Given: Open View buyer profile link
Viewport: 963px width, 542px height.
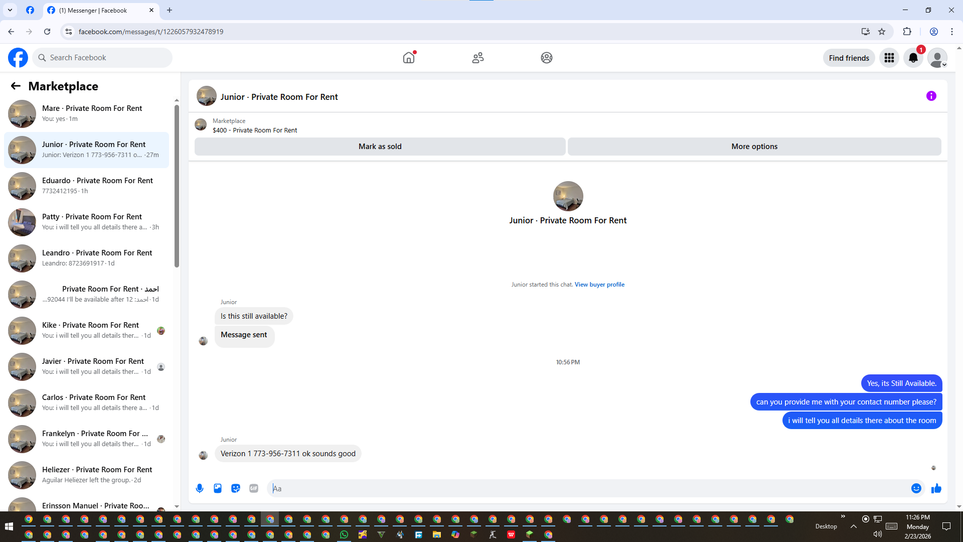Looking at the screenshot, I should point(599,285).
